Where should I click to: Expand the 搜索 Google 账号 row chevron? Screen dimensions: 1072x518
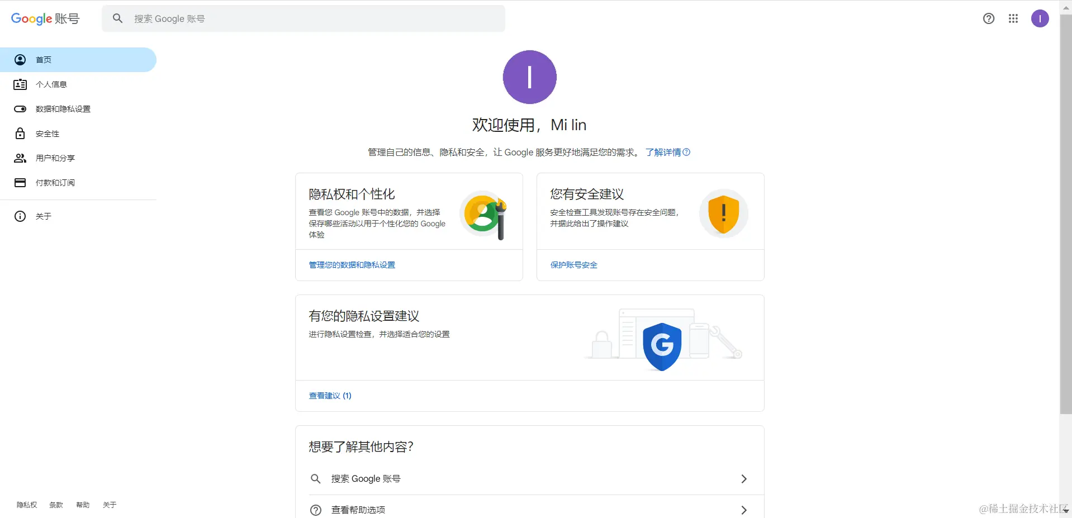click(x=744, y=479)
